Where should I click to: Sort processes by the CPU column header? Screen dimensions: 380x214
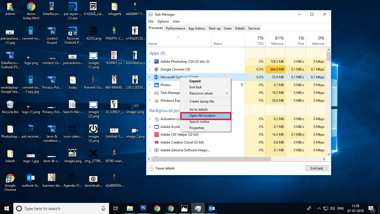[255, 41]
